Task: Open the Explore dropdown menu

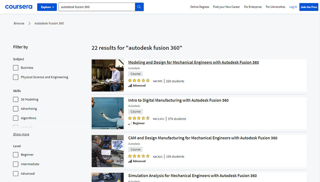Action: 47,7
